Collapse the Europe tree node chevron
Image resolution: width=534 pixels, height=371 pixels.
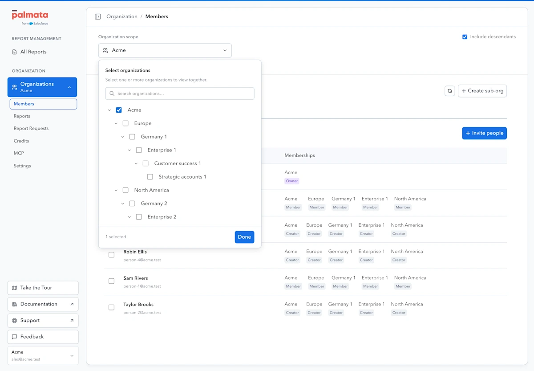[116, 123]
